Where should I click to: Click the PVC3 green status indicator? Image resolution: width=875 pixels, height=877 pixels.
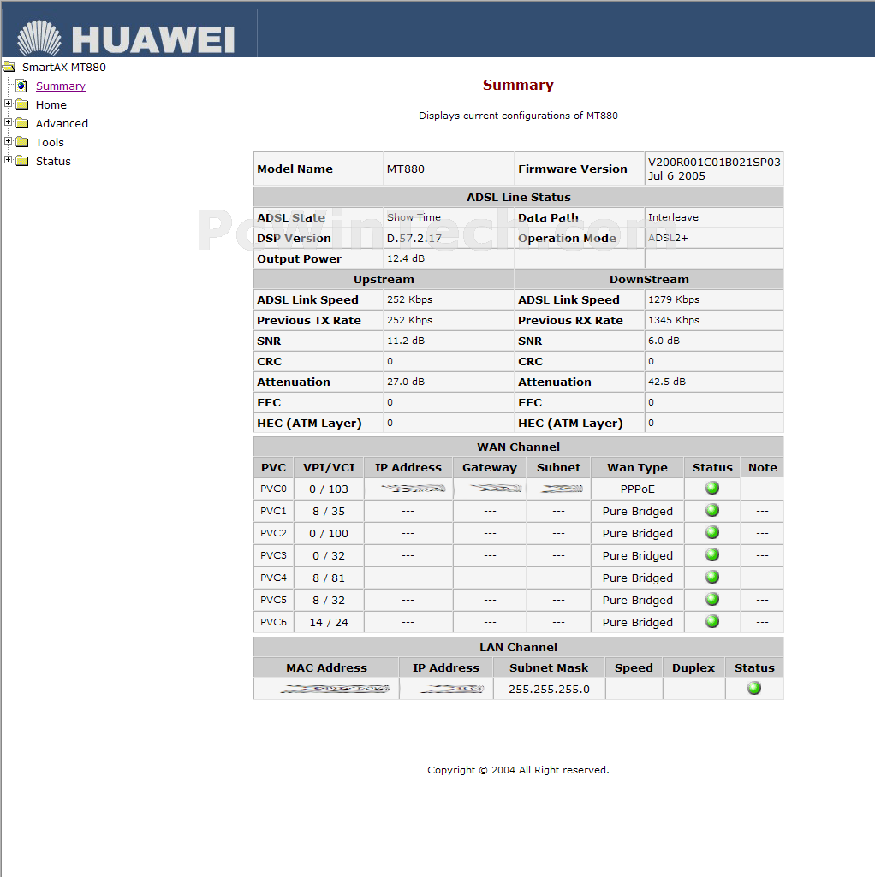click(x=712, y=554)
